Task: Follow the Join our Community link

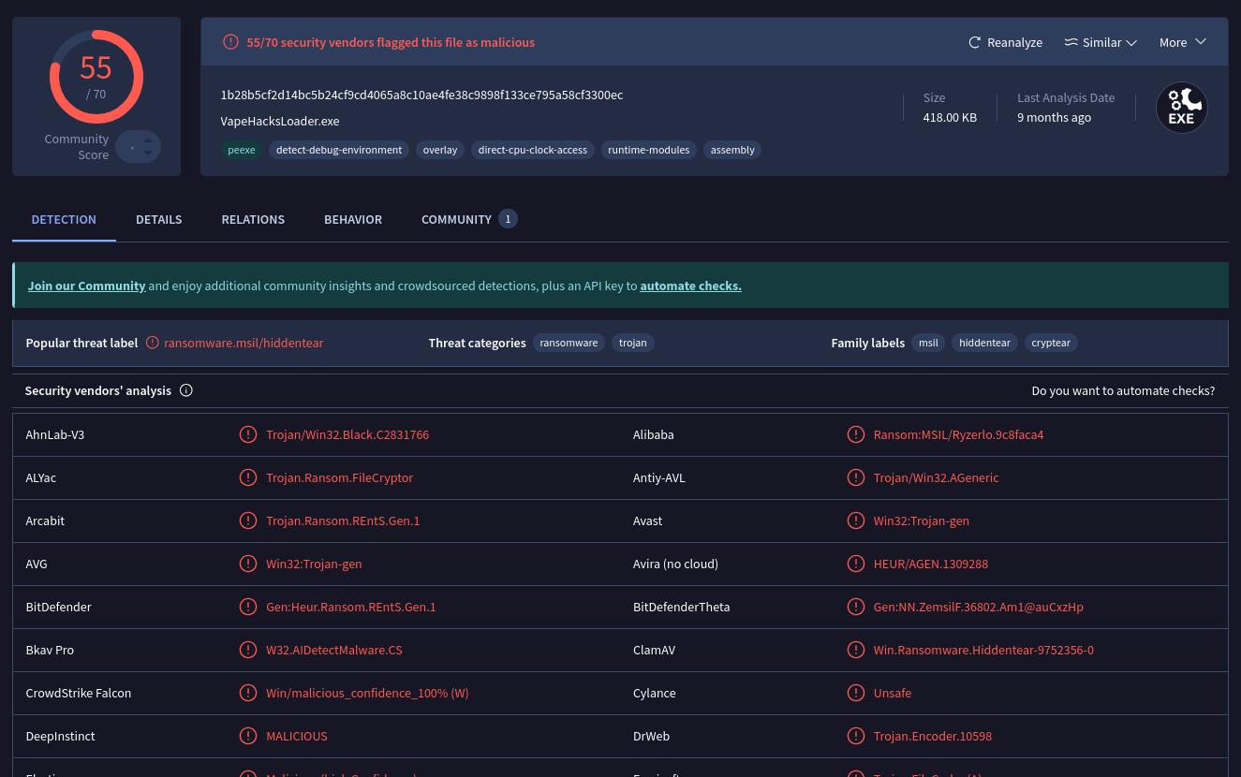Action: tap(86, 286)
